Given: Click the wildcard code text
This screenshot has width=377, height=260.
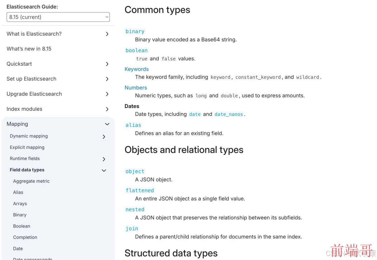Looking at the screenshot, I should click(307, 77).
